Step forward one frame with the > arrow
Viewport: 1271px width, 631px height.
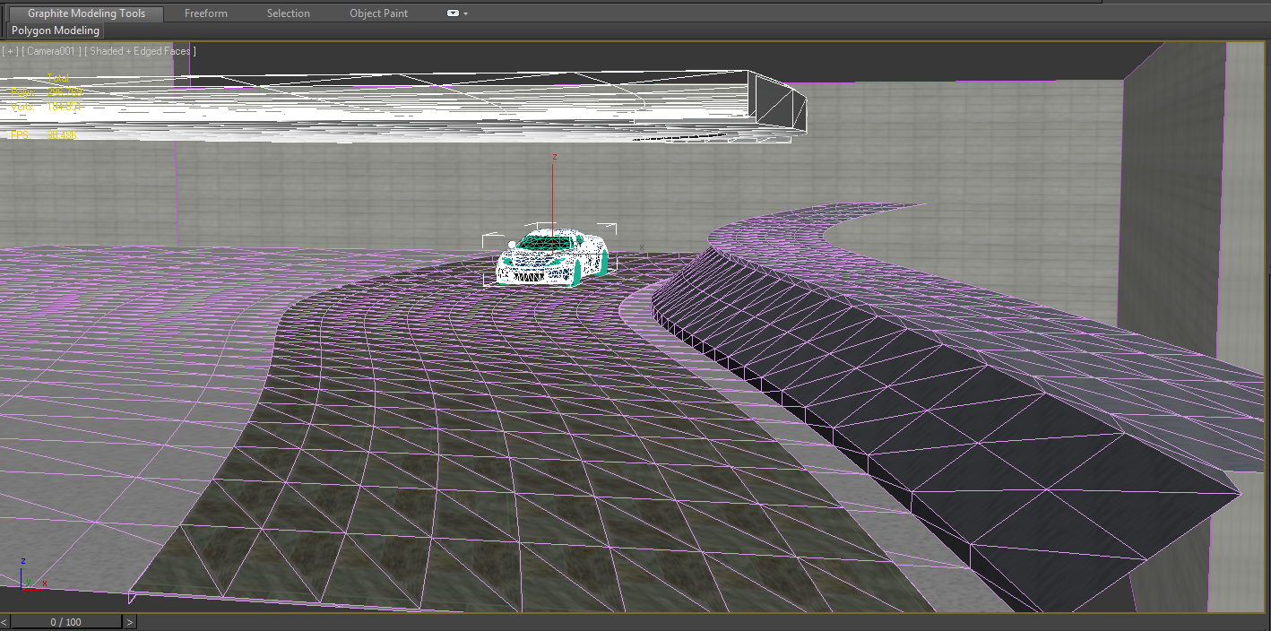130,621
